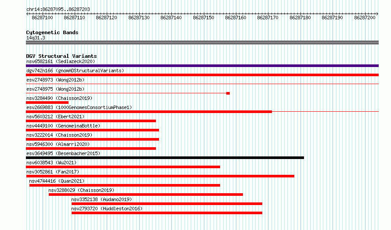
Task: Click the nsv4449100 variant bar
Action: [x=92, y=130]
